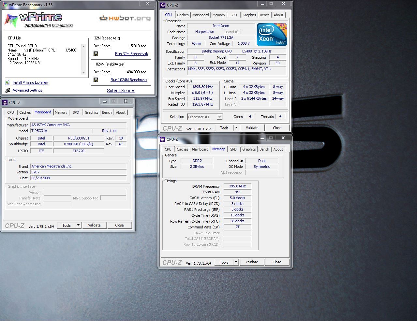Click the BIOS Date 06/20/2008 field
The width and height of the screenshot is (417, 321).
pos(78,178)
